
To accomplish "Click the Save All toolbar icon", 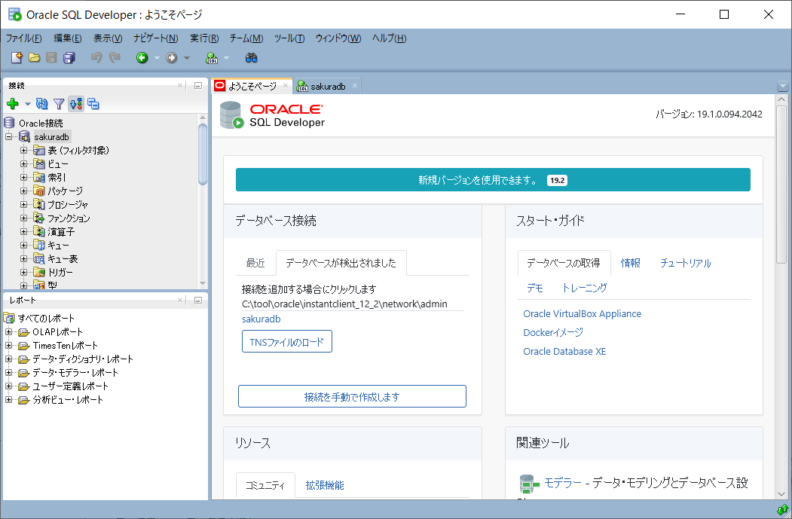I will (69, 57).
